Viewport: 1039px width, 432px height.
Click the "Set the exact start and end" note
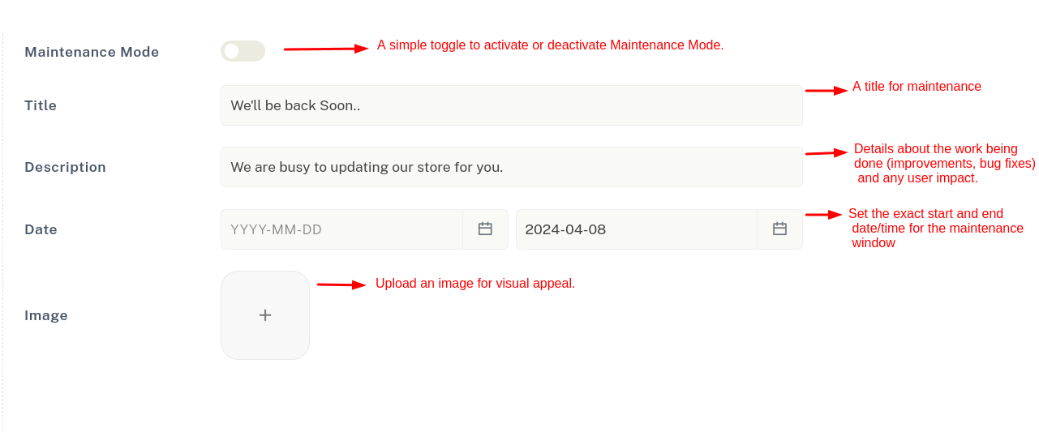[925, 214]
